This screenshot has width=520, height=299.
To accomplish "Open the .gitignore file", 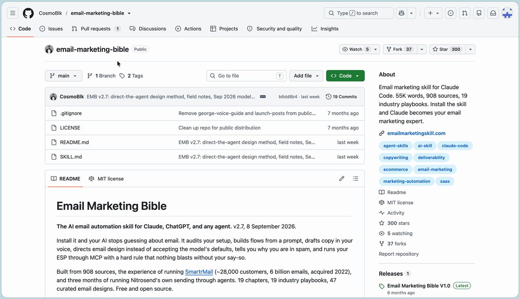I will pos(71,113).
